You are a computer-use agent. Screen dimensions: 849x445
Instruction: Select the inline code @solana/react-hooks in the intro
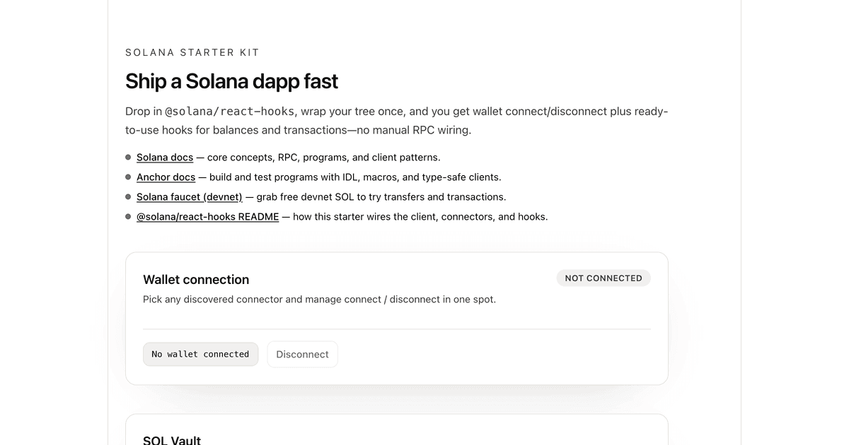[231, 111]
